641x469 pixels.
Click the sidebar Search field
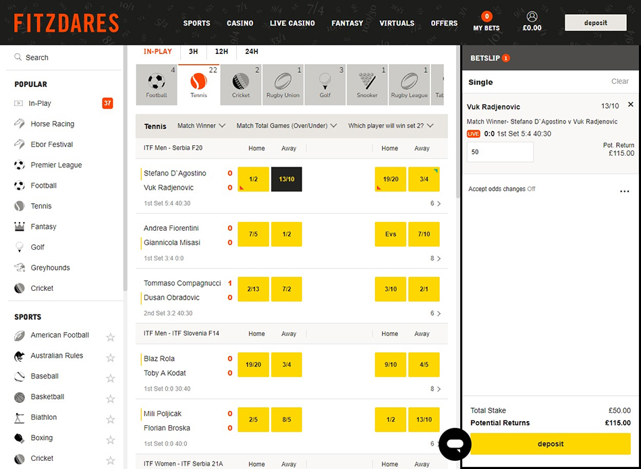click(65, 57)
